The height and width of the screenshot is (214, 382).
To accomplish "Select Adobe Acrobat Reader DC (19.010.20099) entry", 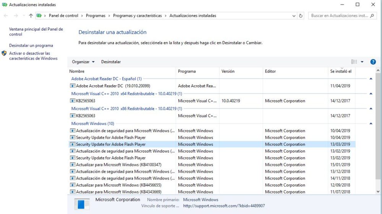I will [212, 86].
